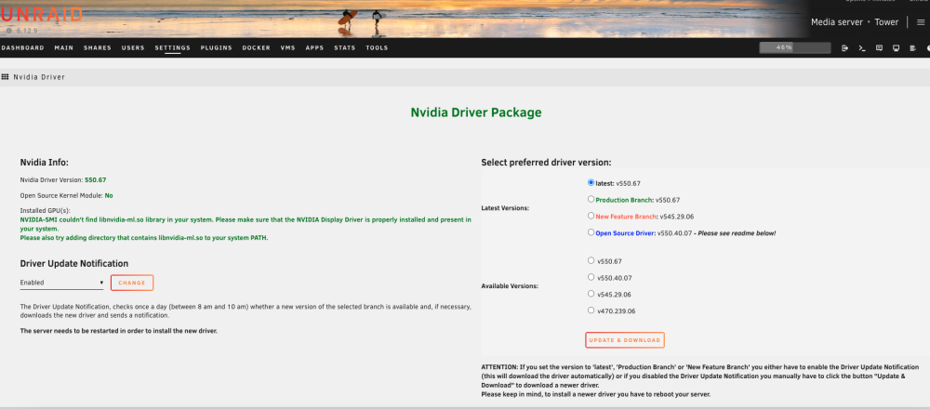The height and width of the screenshot is (409, 930).
Task: Click the Unraid logo
Action: pyautogui.click(x=41, y=15)
